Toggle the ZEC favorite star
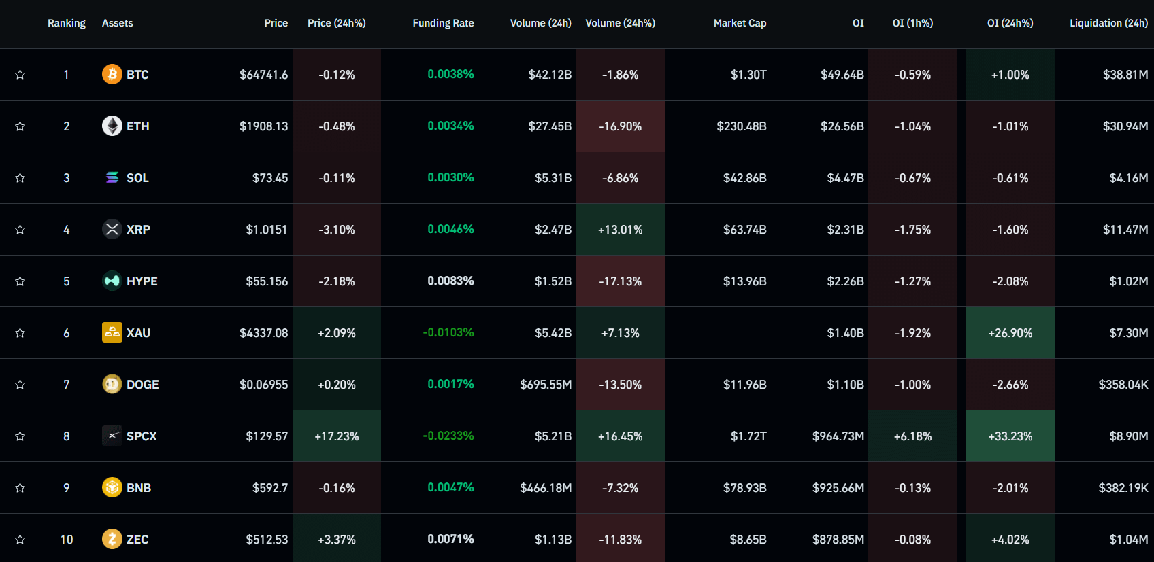This screenshot has width=1154, height=562. (20, 540)
